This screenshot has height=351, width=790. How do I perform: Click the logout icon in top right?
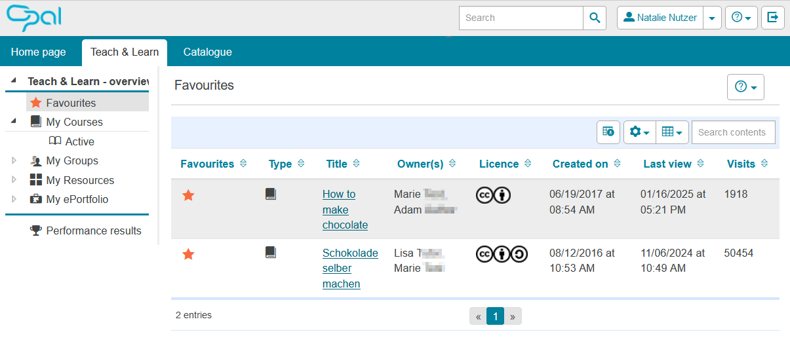(x=772, y=18)
